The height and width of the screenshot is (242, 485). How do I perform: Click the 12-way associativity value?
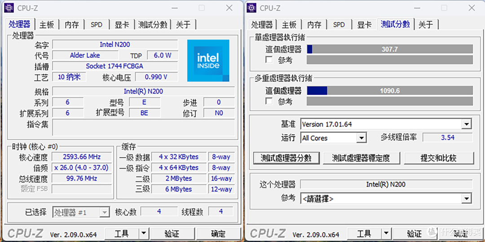(221, 189)
